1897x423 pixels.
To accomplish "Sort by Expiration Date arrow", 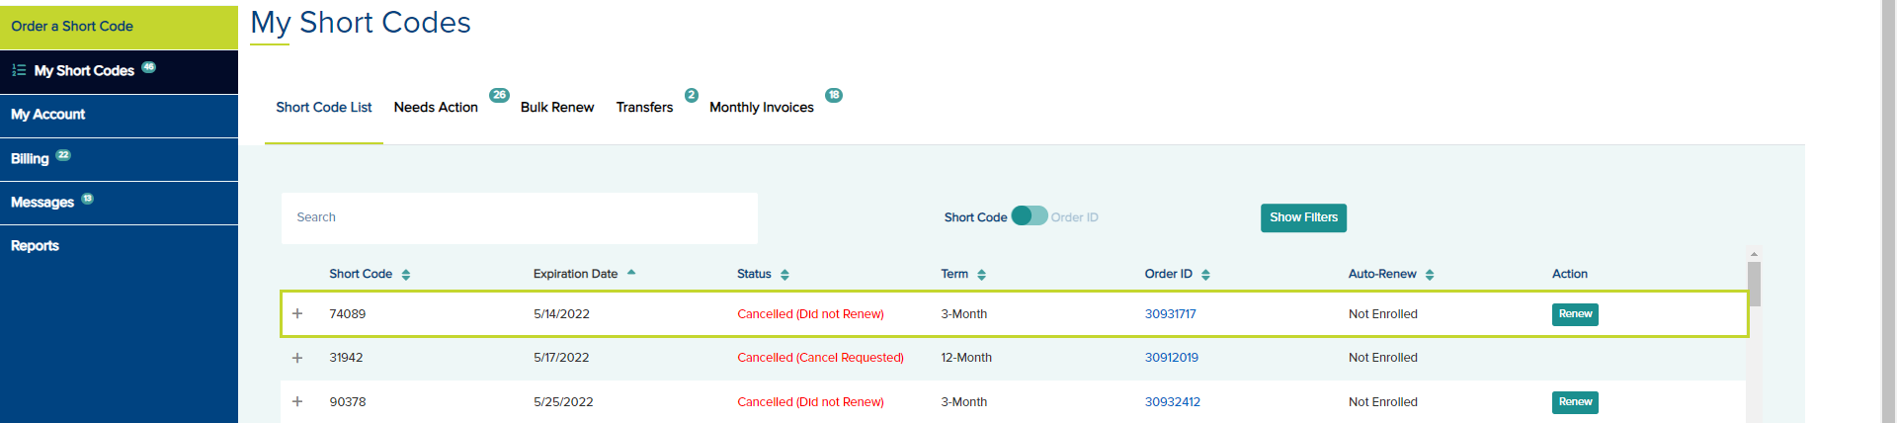I will [x=631, y=273].
